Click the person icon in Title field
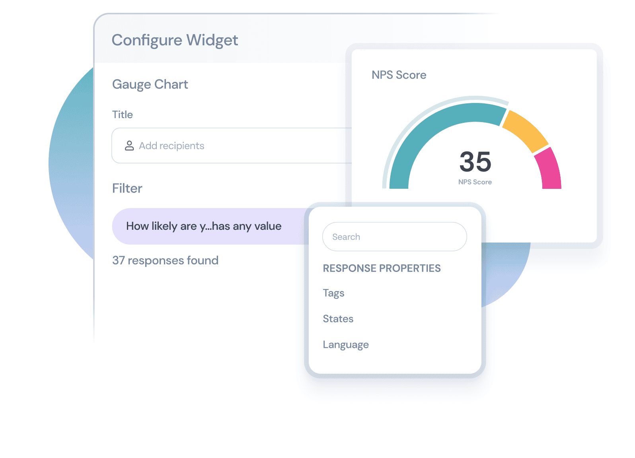This screenshot has width=635, height=458. click(129, 146)
